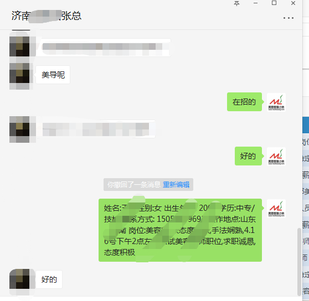Viewport: 309px width, 301px height.
Task: Pin the chat window on top
Action: coord(236,3)
